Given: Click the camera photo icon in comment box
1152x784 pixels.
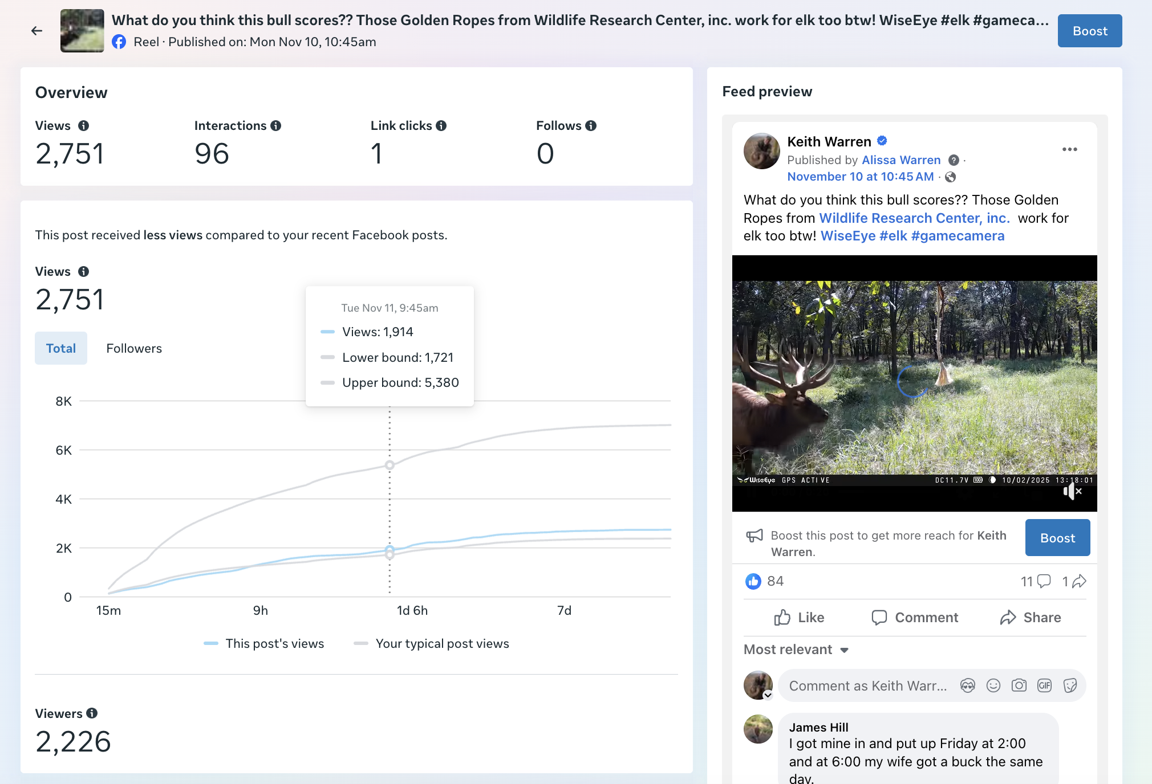Looking at the screenshot, I should pos(1019,685).
